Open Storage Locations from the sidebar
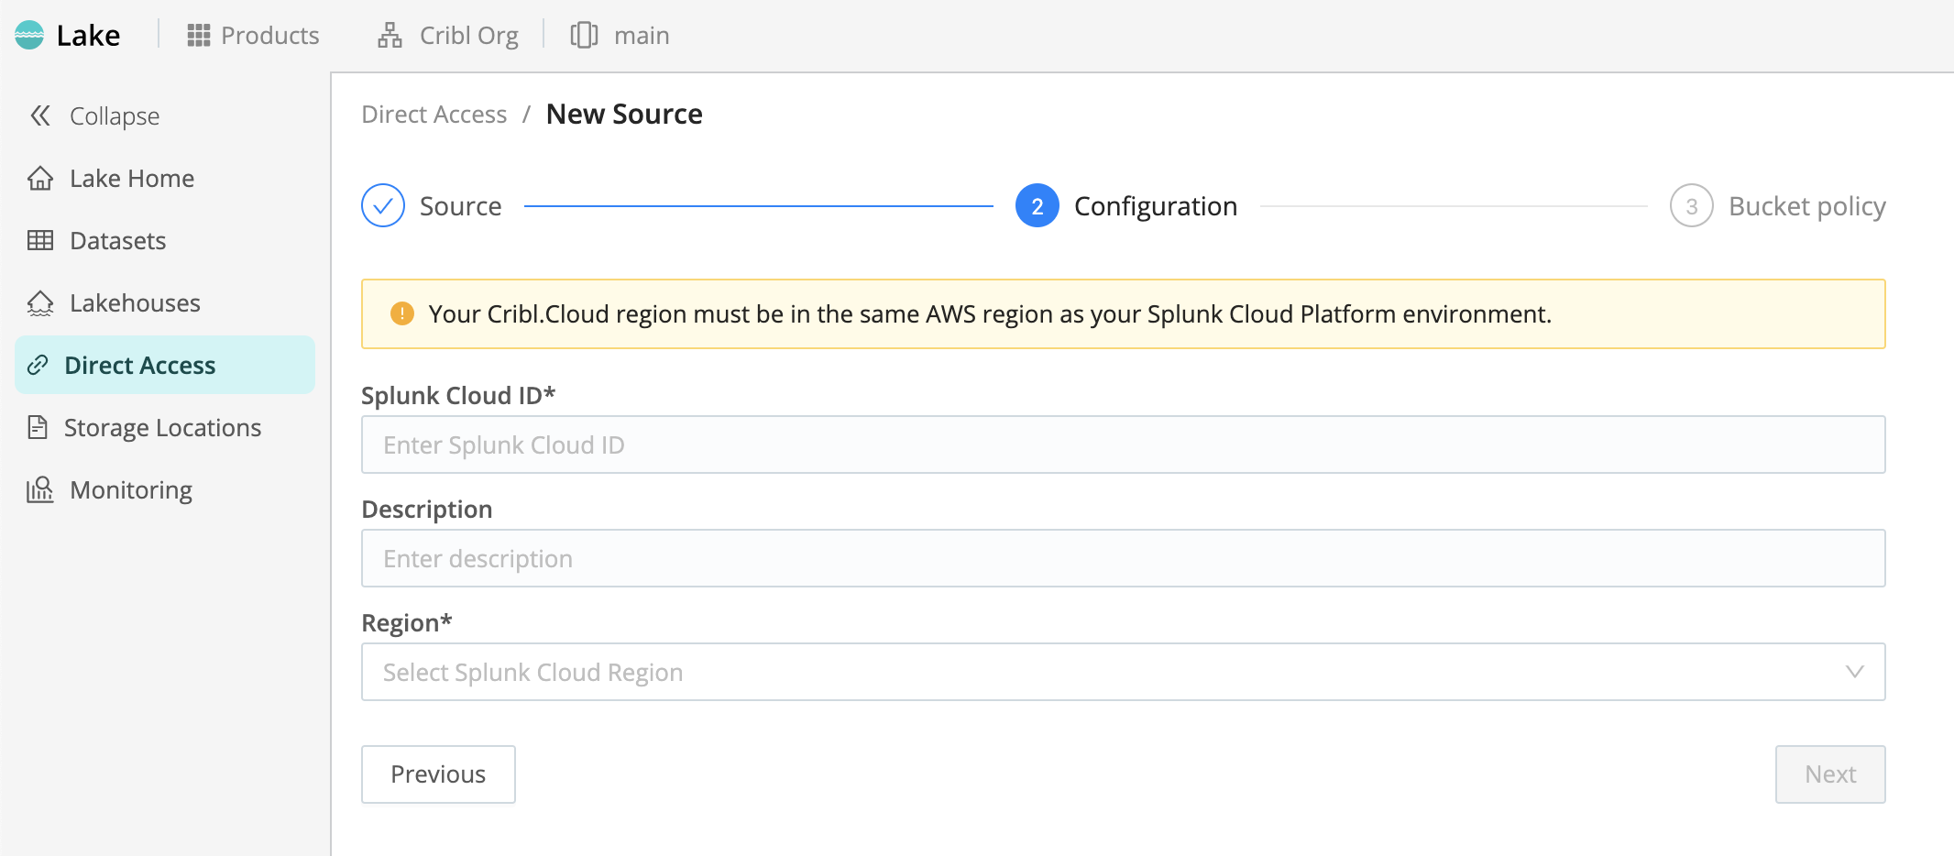1954x856 pixels. click(x=162, y=427)
